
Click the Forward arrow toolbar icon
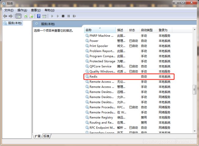click(x=10, y=16)
